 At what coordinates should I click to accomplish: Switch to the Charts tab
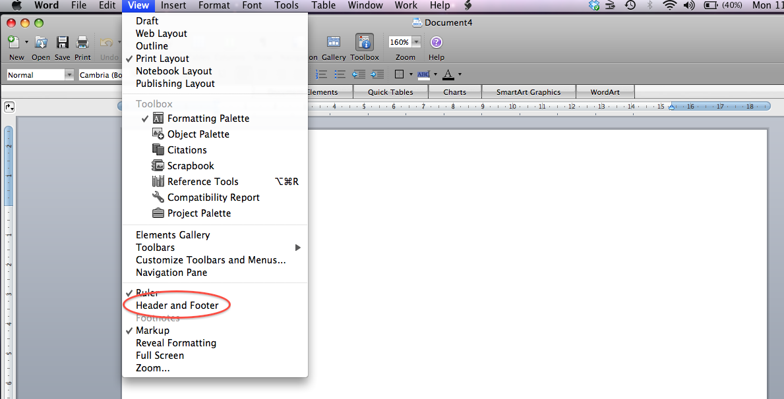(x=454, y=92)
